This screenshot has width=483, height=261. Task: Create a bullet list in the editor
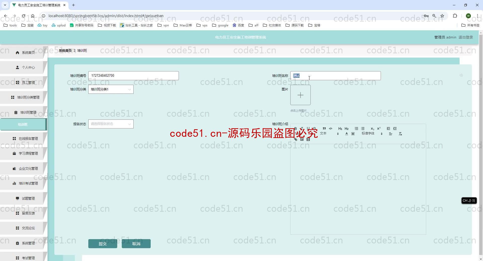pos(363,128)
